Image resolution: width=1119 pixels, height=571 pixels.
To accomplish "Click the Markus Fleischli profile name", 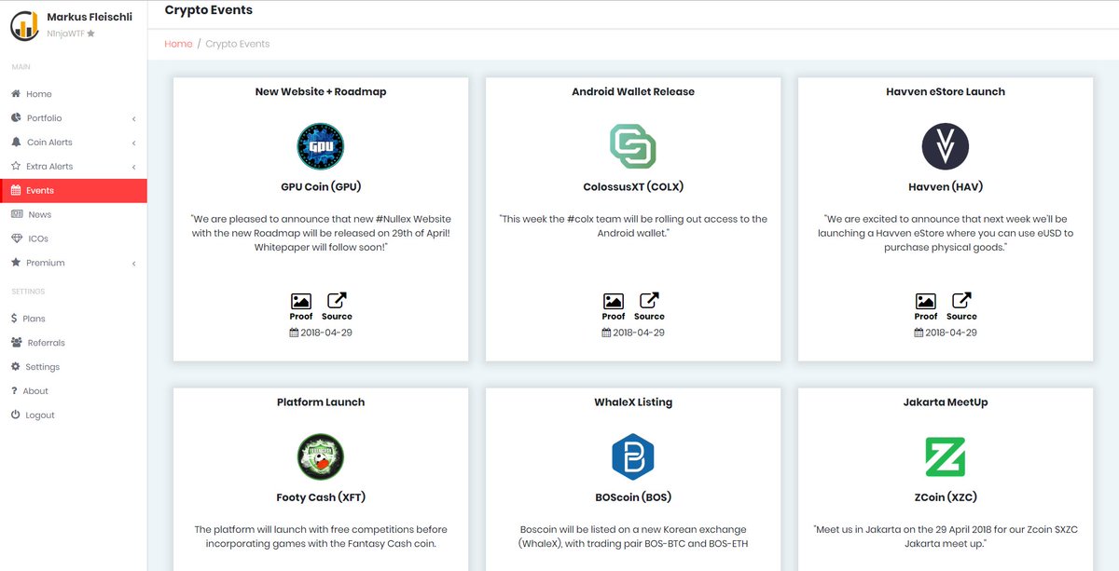I will coord(91,17).
